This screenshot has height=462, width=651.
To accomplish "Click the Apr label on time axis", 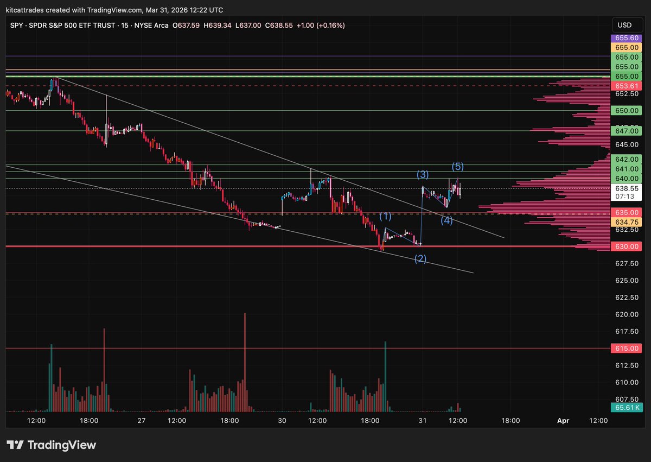I will point(564,421).
